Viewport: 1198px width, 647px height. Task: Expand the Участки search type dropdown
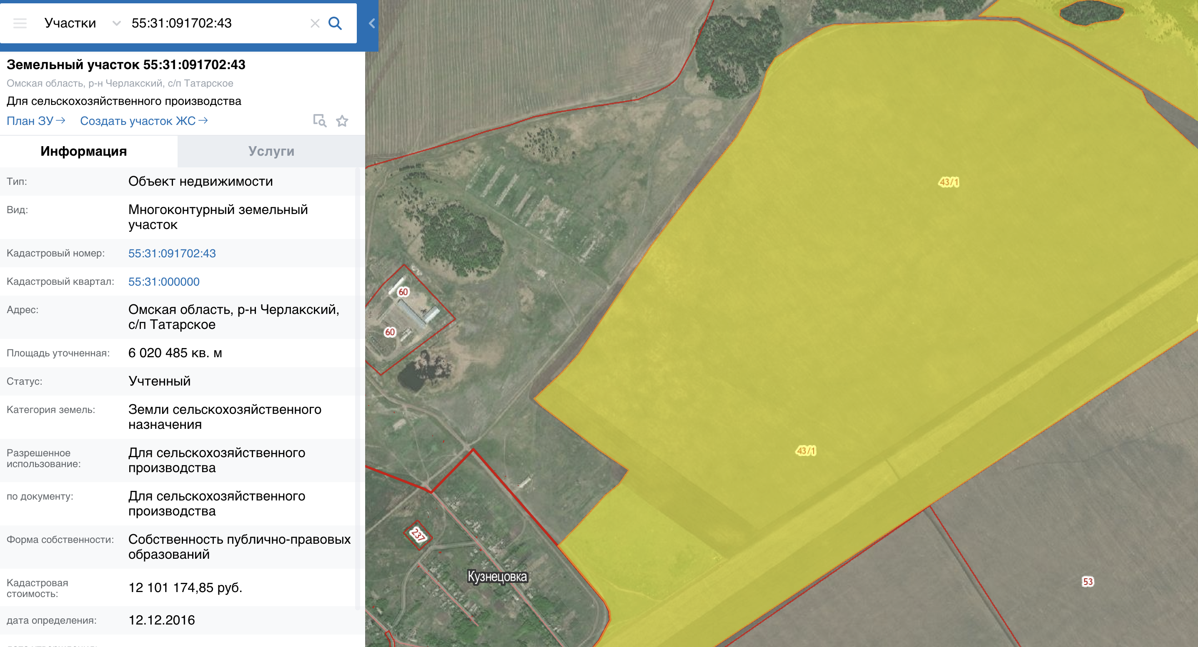click(x=116, y=23)
